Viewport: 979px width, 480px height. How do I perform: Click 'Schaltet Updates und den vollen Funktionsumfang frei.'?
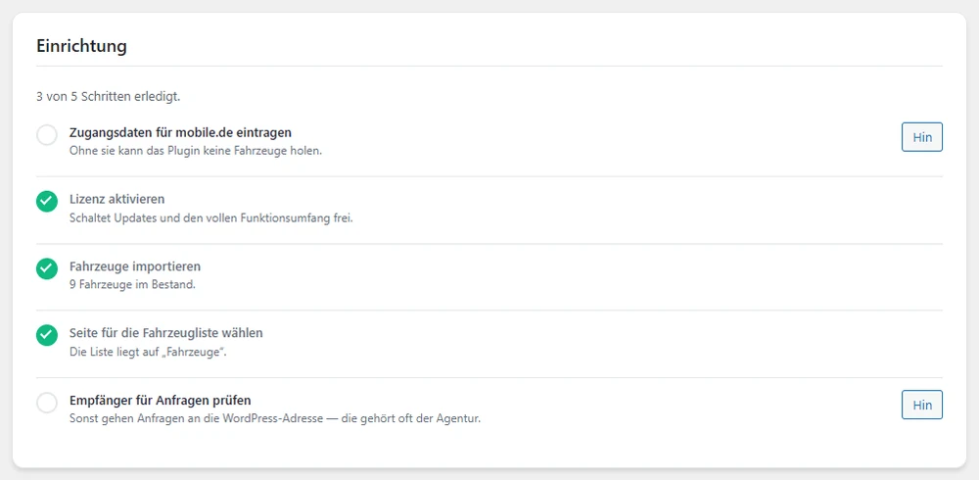point(211,218)
